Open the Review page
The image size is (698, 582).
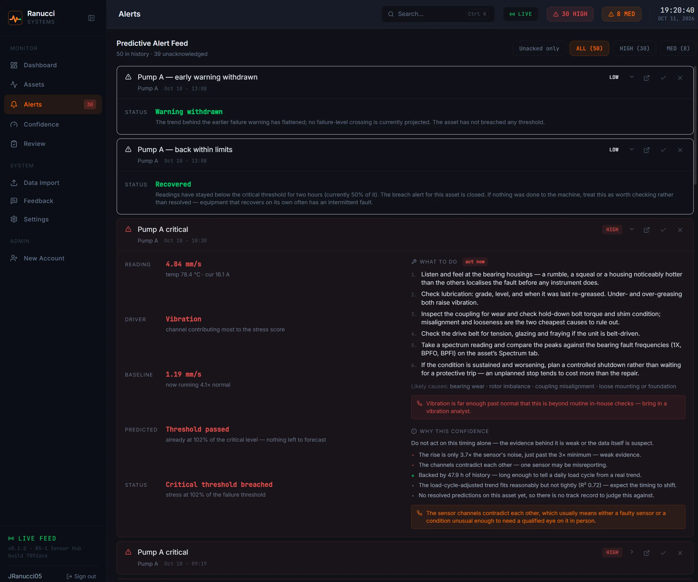pos(53,144)
